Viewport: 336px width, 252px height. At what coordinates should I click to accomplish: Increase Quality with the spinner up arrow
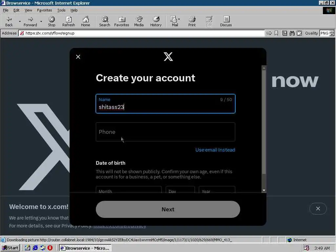click(x=332, y=32)
